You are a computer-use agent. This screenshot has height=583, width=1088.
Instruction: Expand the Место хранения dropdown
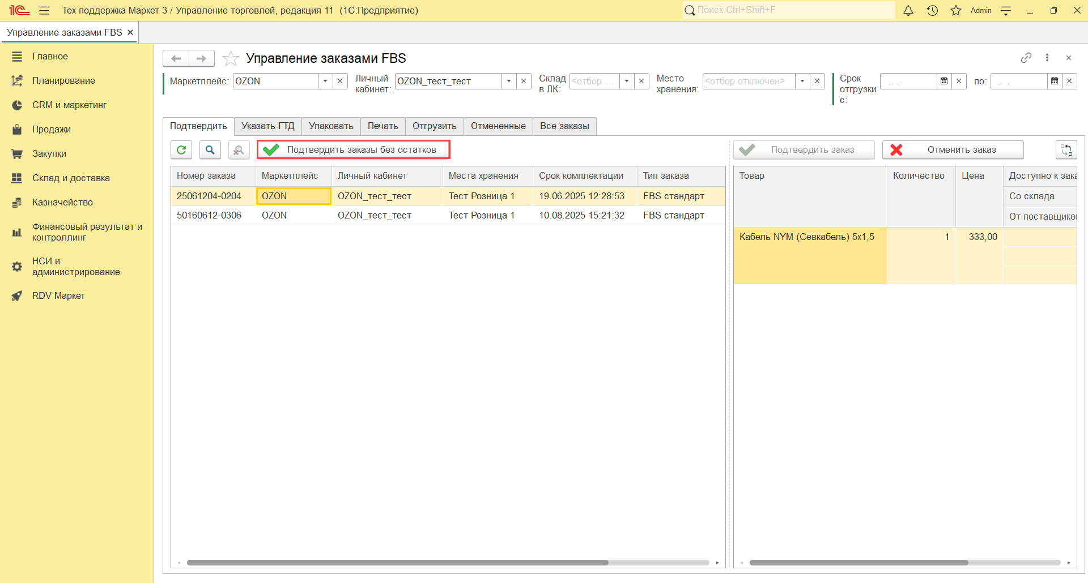coord(802,81)
